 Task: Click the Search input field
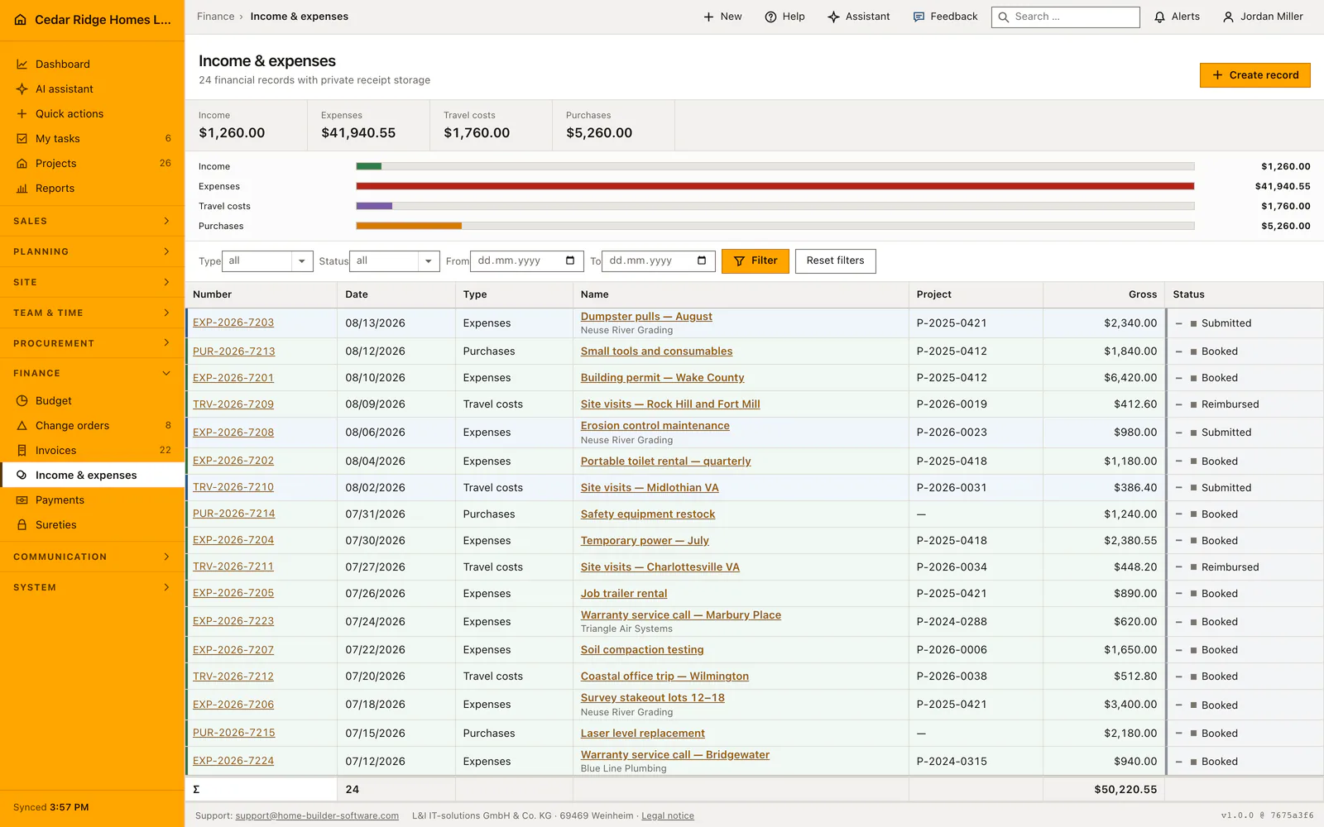pos(1066,17)
